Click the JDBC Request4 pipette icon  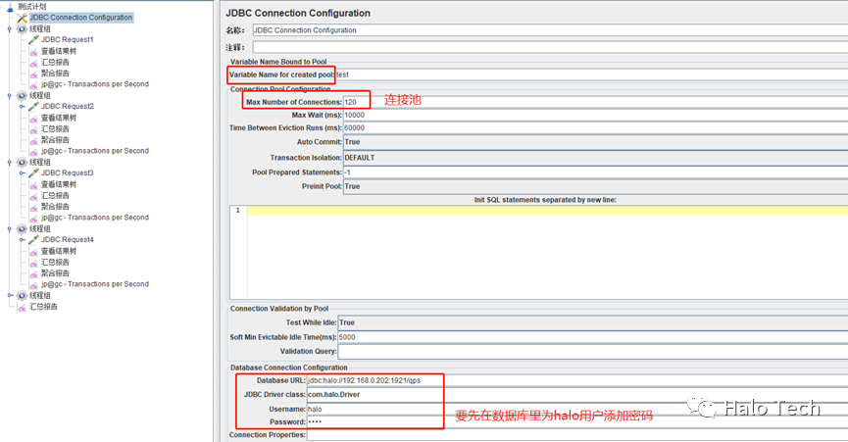33,240
